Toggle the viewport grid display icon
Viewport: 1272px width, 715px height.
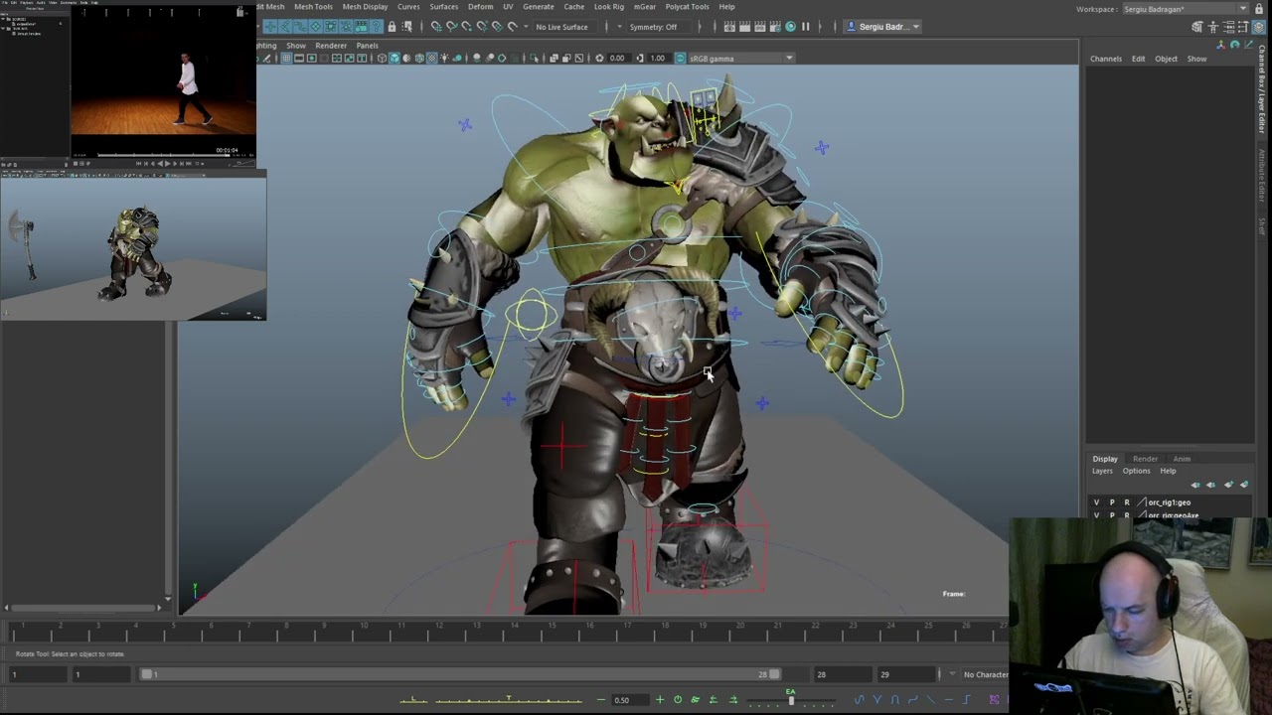click(x=286, y=58)
